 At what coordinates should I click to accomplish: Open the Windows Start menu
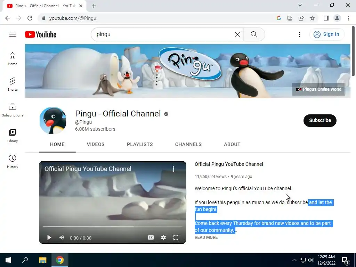8,260
